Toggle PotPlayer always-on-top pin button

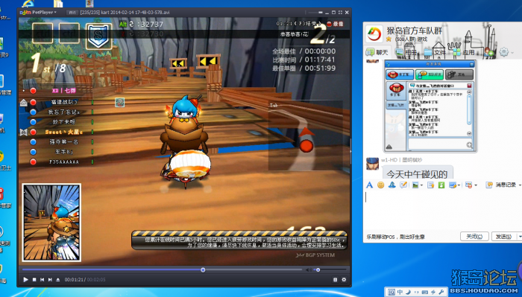[320, 13]
